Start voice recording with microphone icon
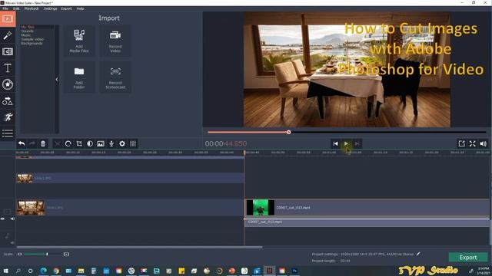The image size is (492, 276). click(x=111, y=143)
